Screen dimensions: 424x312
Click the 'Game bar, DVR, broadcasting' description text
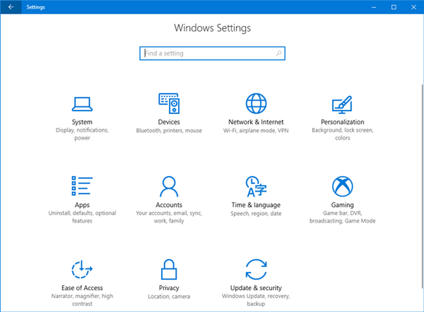[x=342, y=217]
